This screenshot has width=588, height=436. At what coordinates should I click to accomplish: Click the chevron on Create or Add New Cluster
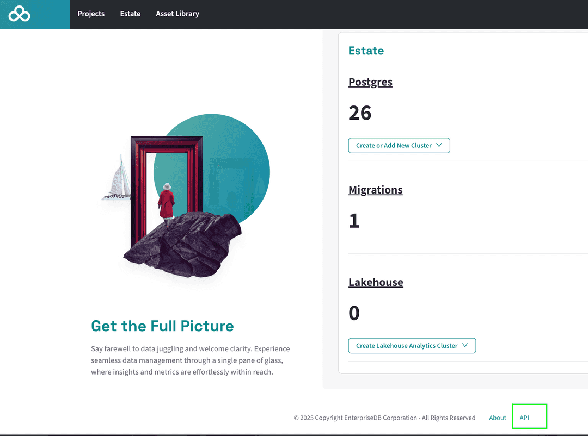[x=439, y=146]
